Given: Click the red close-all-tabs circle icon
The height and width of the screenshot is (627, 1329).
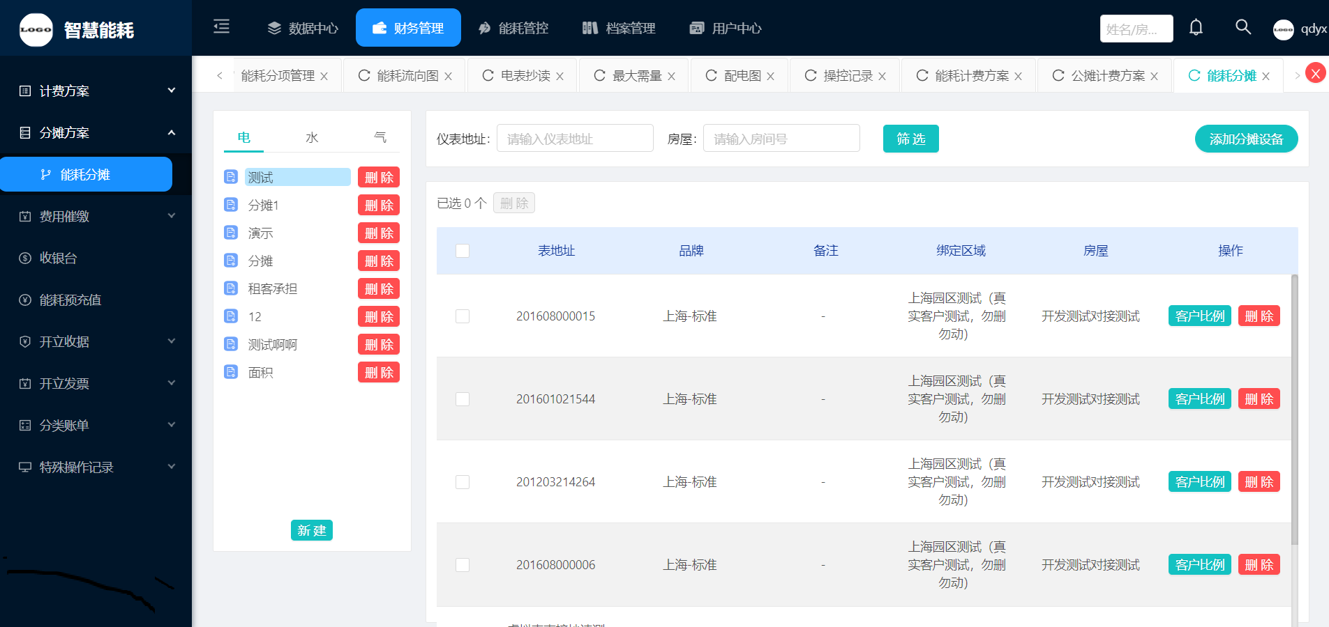Looking at the screenshot, I should click(1315, 73).
